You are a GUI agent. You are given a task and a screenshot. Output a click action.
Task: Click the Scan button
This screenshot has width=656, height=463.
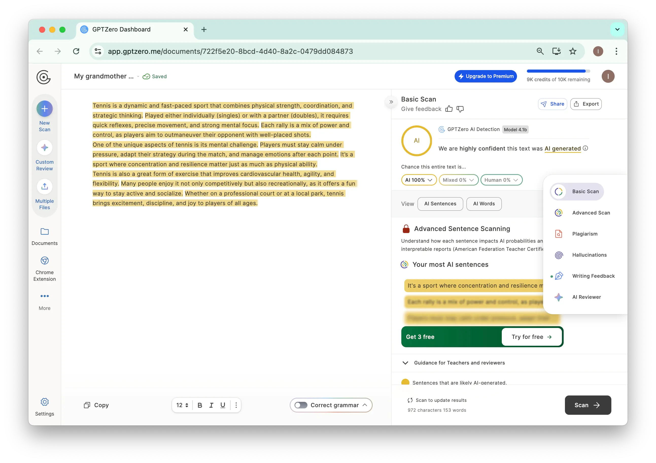click(x=588, y=405)
